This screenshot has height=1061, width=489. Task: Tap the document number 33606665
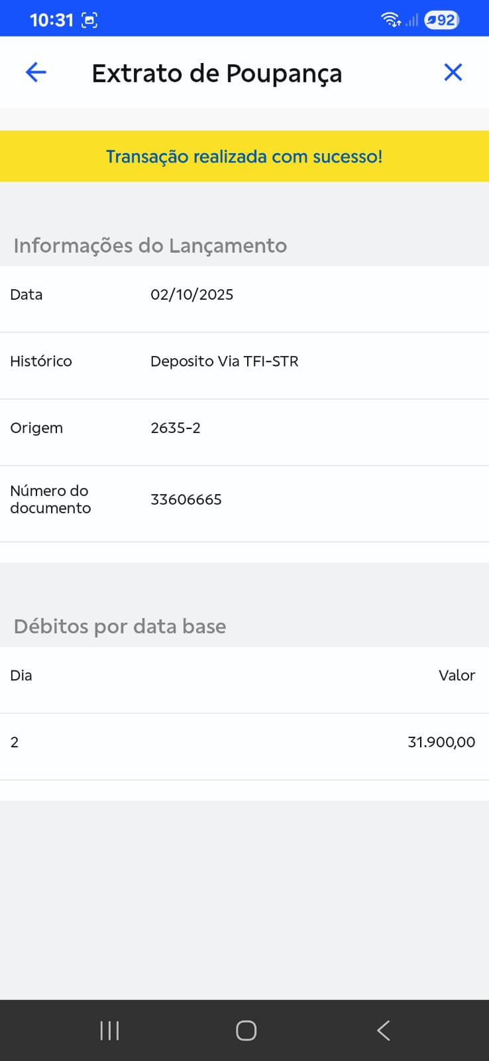(x=186, y=499)
